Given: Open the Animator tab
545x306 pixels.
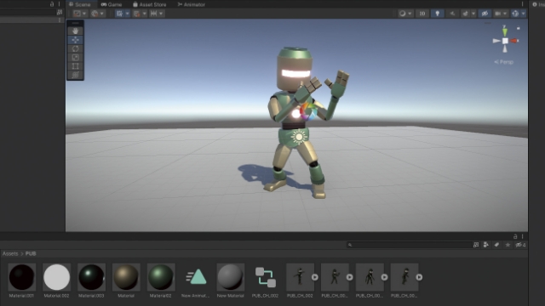Looking at the screenshot, I should coord(191,4).
